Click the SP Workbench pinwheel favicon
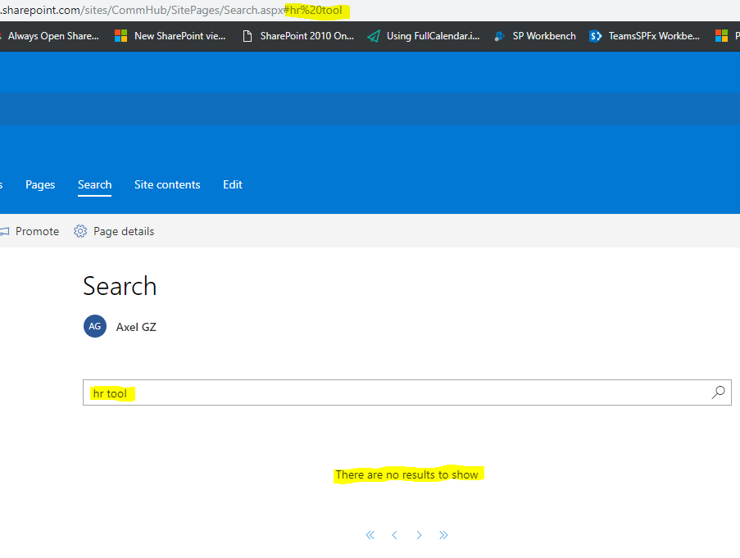The height and width of the screenshot is (558, 740). click(498, 35)
